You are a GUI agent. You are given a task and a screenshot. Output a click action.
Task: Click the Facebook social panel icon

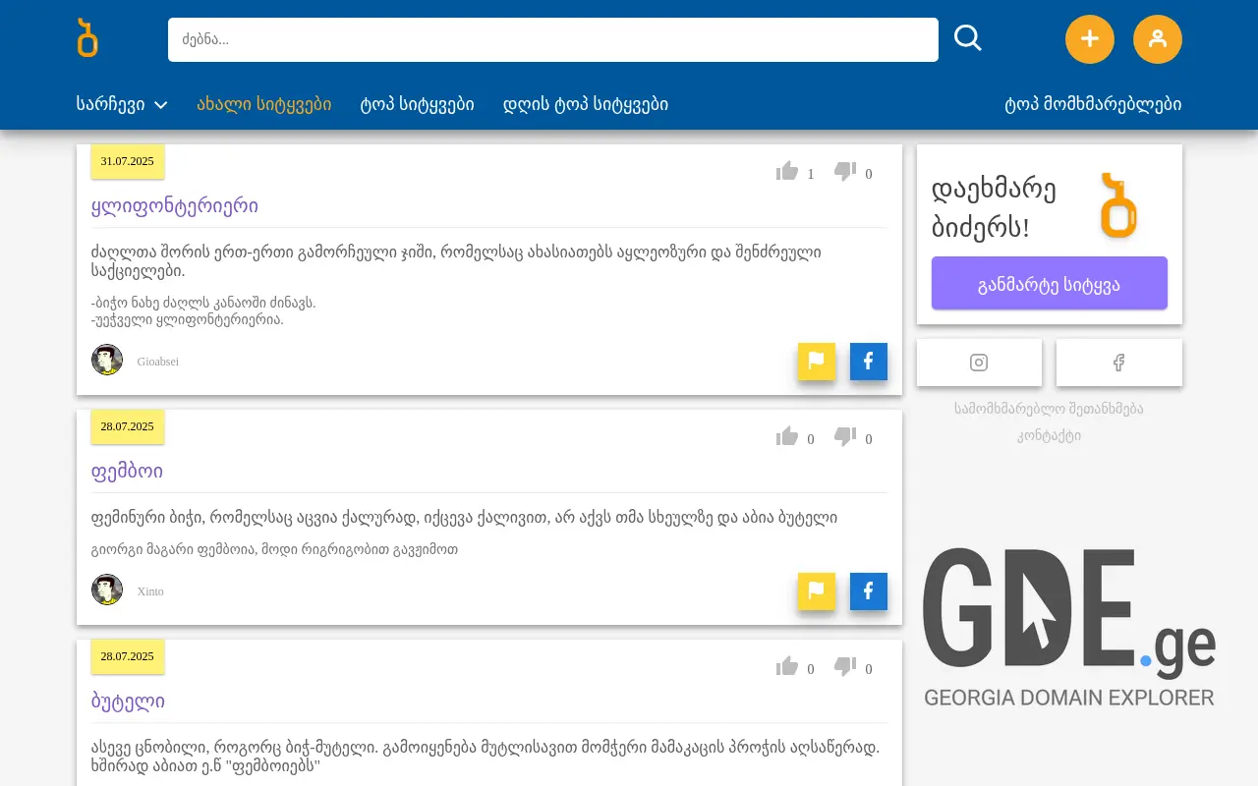coord(1118,363)
